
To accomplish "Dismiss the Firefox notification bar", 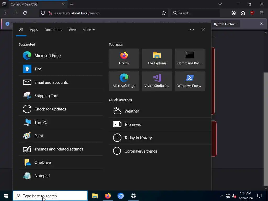I will [x=261, y=24].
